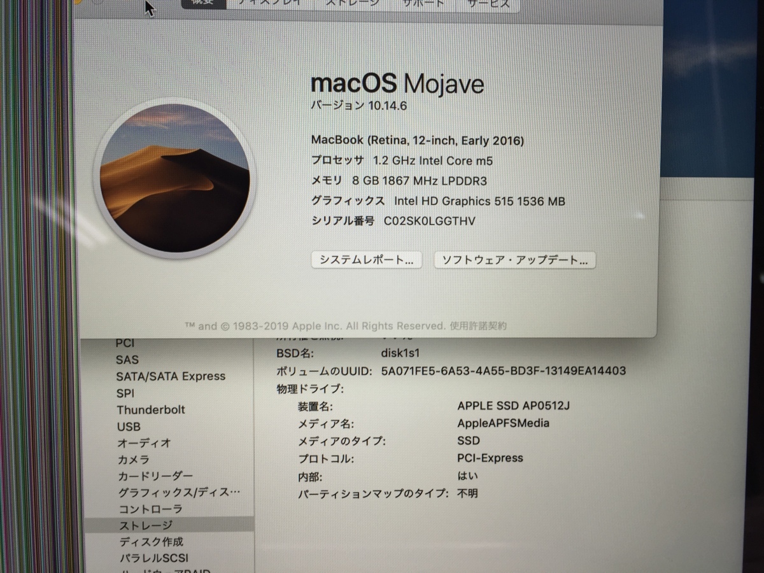Select カードリーダー in the sidebar

(x=155, y=476)
